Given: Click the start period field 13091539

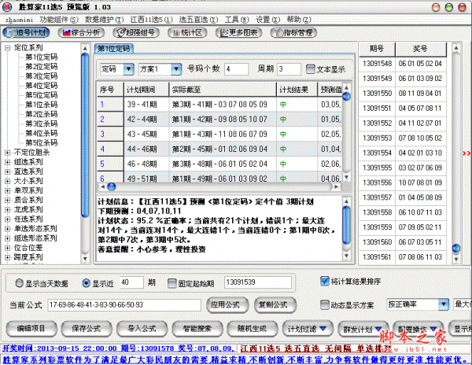Looking at the screenshot, I should (258, 282).
